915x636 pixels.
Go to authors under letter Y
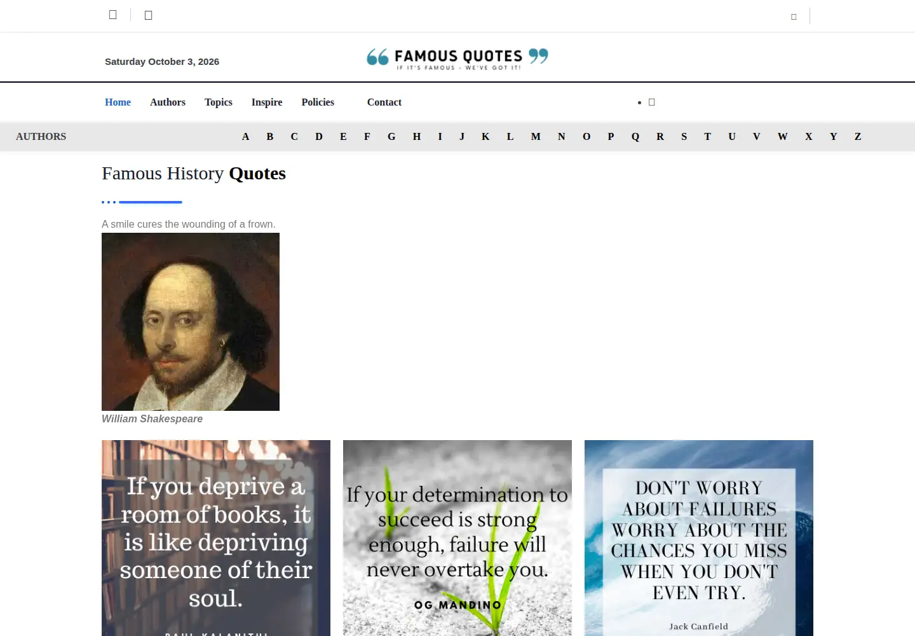coord(834,137)
